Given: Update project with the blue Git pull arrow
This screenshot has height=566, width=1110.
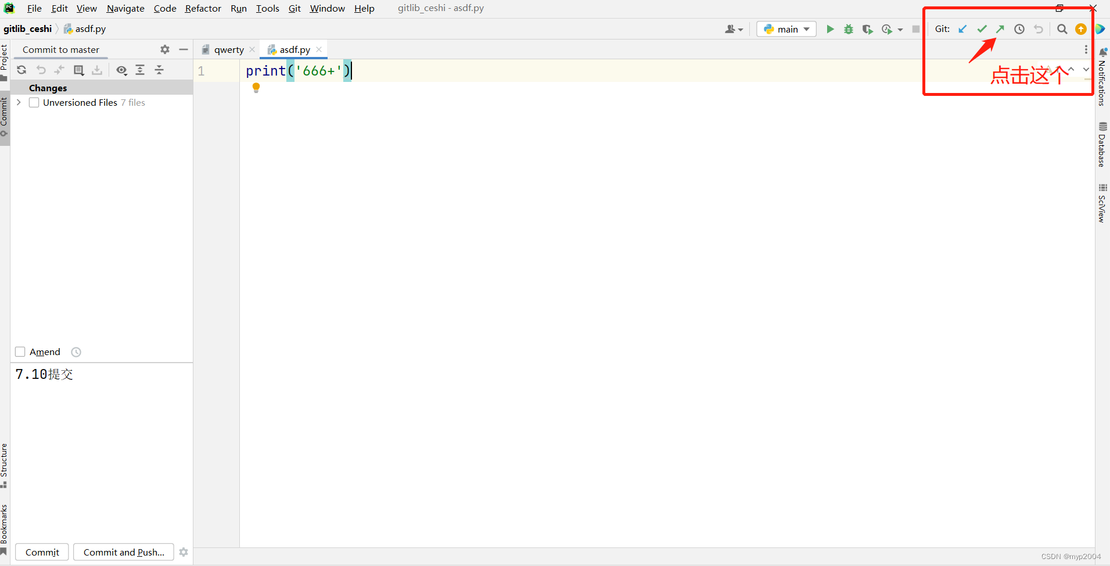Looking at the screenshot, I should coord(962,28).
